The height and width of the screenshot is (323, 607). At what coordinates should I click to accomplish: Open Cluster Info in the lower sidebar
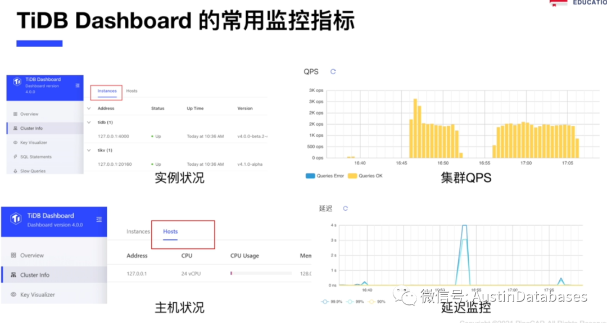[x=54, y=275]
